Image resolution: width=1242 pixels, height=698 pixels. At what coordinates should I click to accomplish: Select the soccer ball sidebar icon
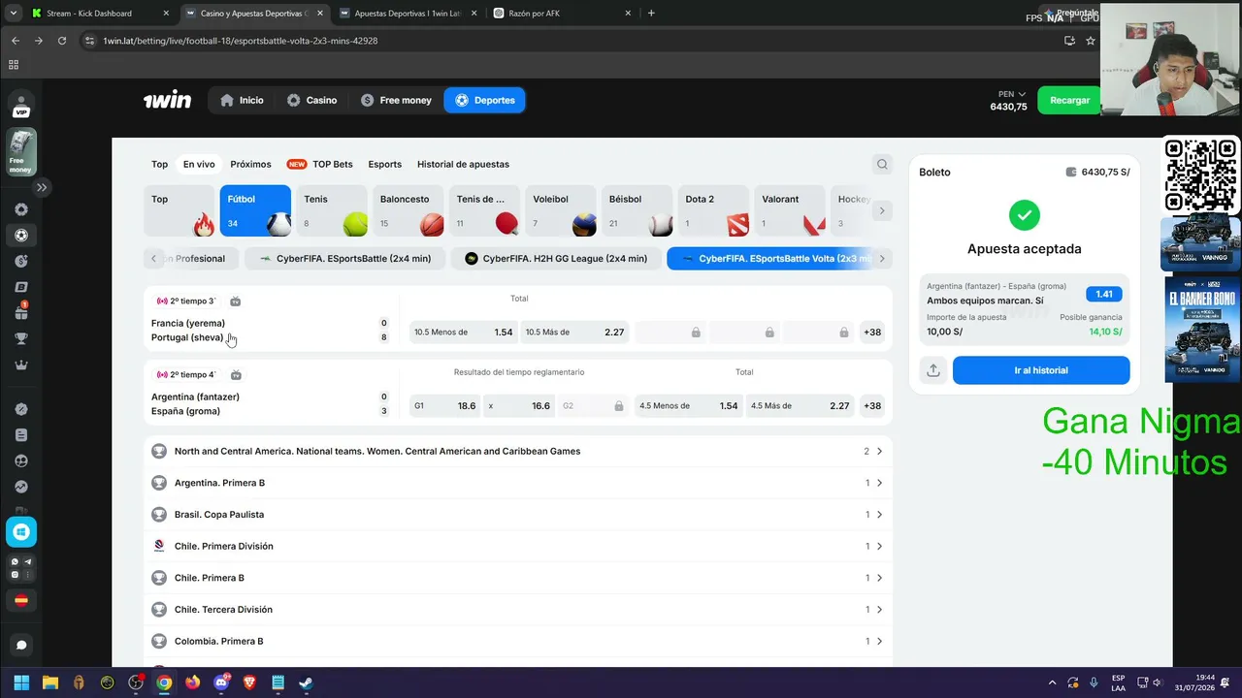(x=21, y=235)
